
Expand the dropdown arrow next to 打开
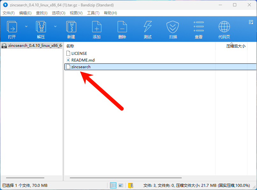[26, 26]
